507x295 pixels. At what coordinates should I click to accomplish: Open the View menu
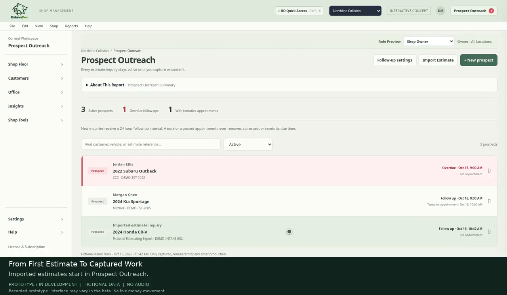click(x=39, y=26)
